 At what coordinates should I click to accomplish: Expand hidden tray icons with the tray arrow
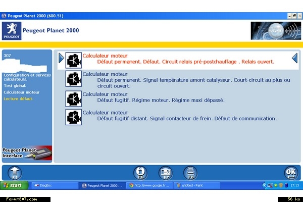pos(264,185)
